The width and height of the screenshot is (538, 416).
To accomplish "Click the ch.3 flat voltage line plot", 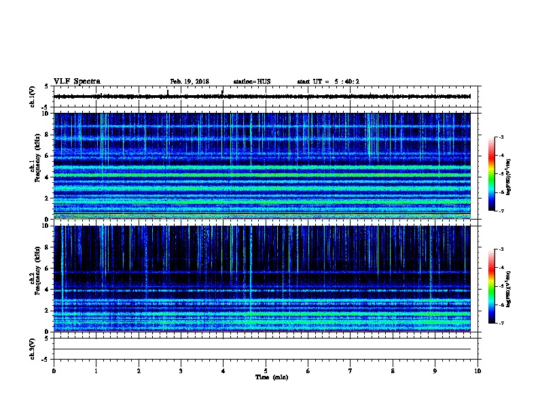I will (262, 349).
